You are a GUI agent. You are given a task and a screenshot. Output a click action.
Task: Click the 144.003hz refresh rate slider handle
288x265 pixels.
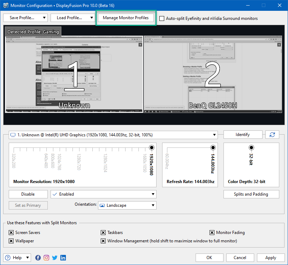[x=213, y=147]
